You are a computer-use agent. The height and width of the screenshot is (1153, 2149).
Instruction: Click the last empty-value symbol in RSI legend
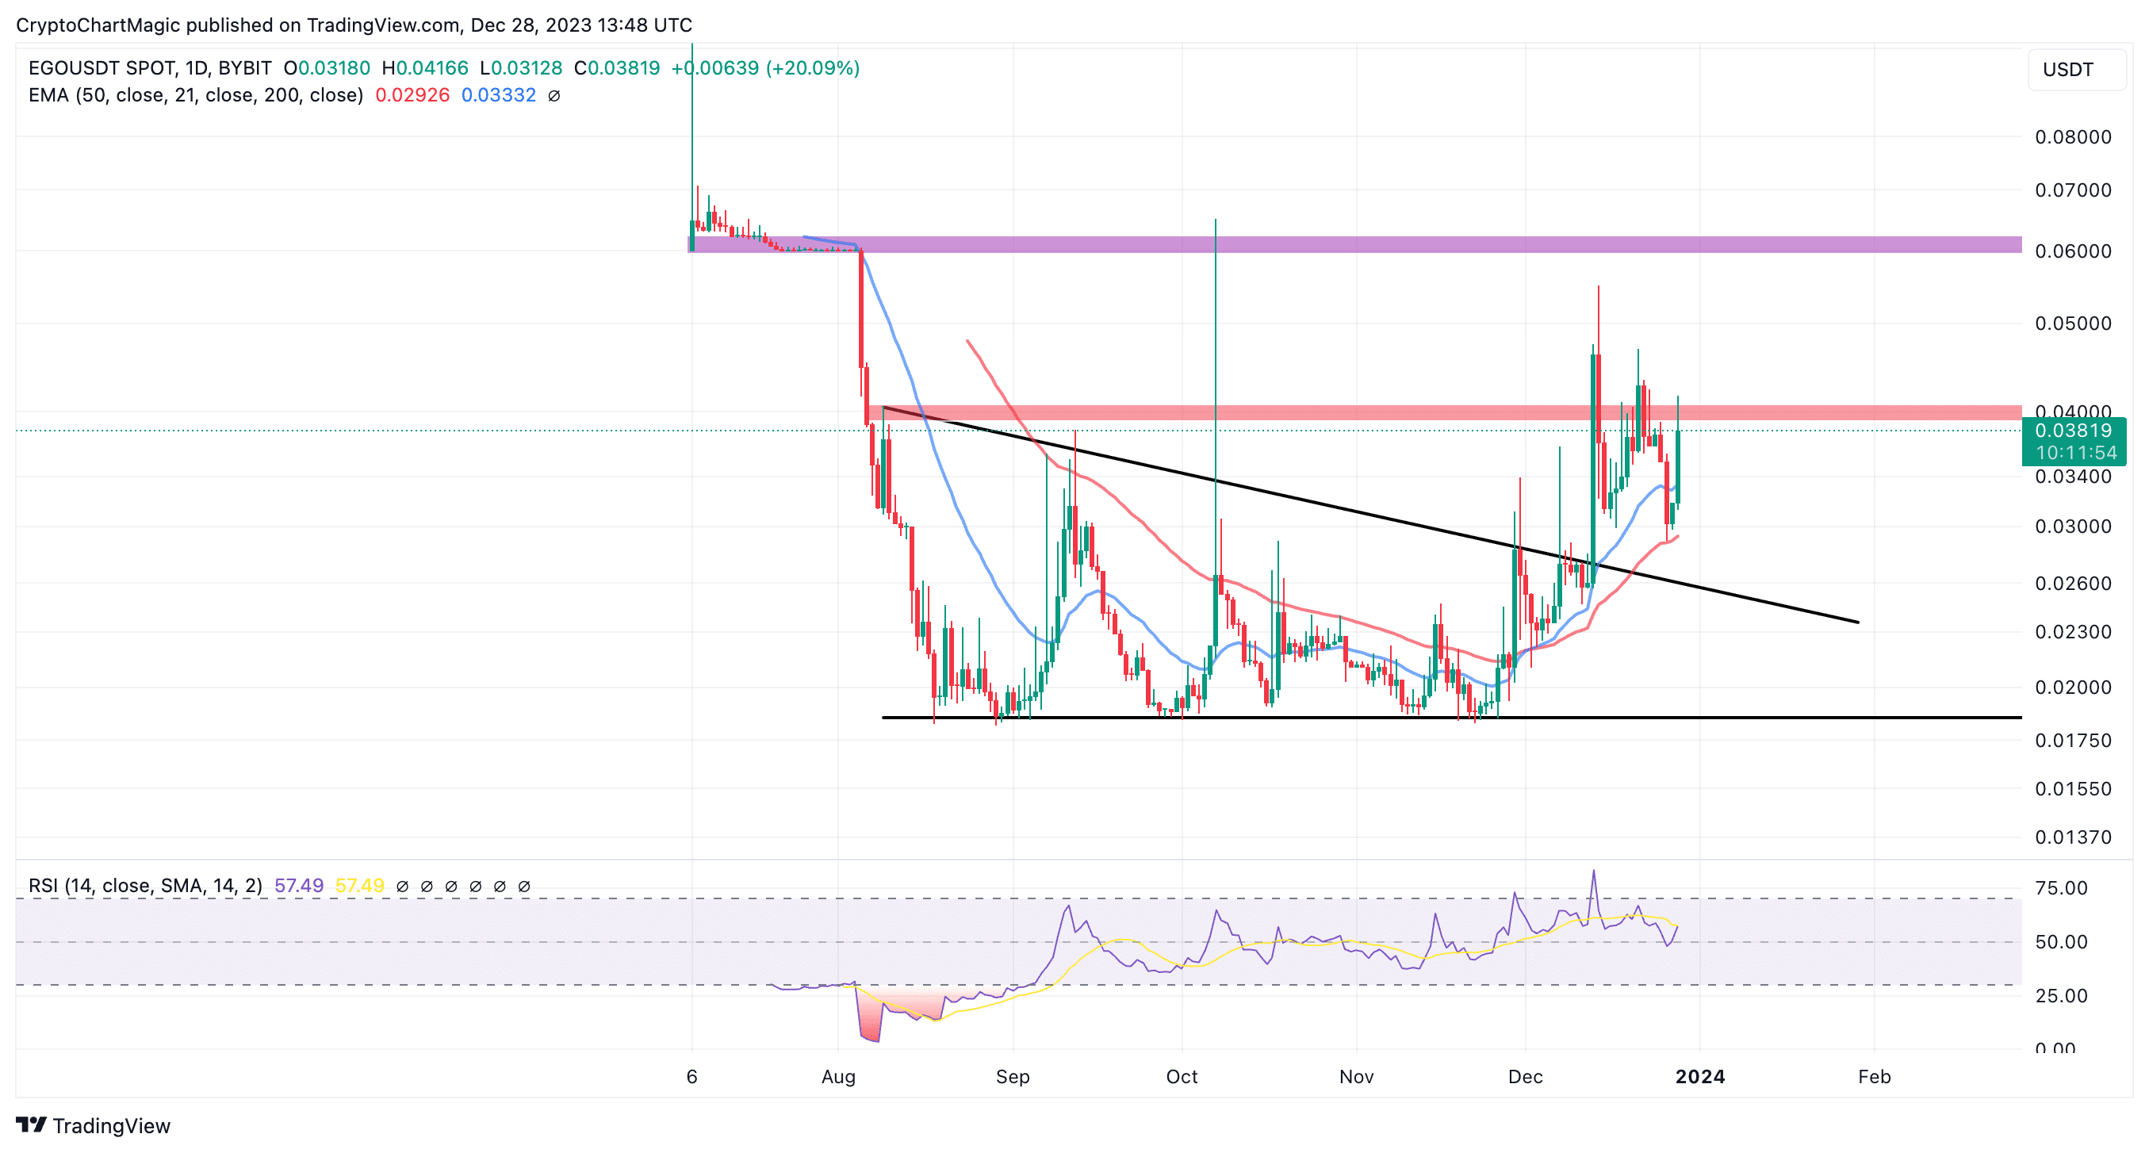(524, 886)
